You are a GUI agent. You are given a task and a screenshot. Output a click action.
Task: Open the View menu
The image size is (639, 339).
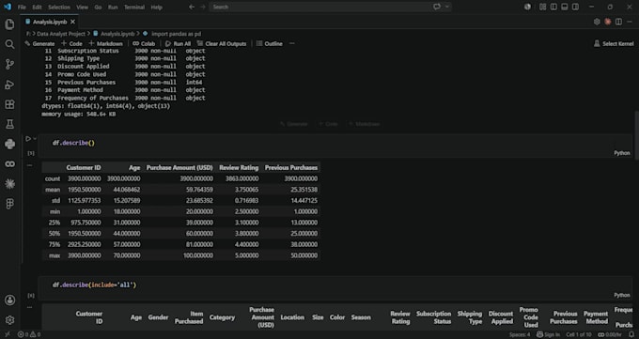click(x=82, y=7)
